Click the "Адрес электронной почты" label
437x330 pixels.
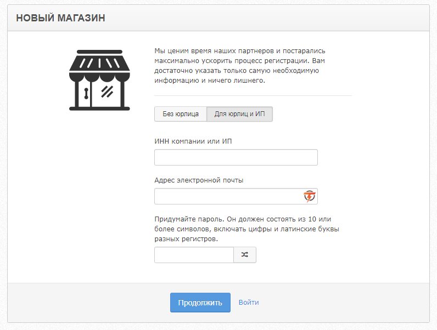point(199,180)
